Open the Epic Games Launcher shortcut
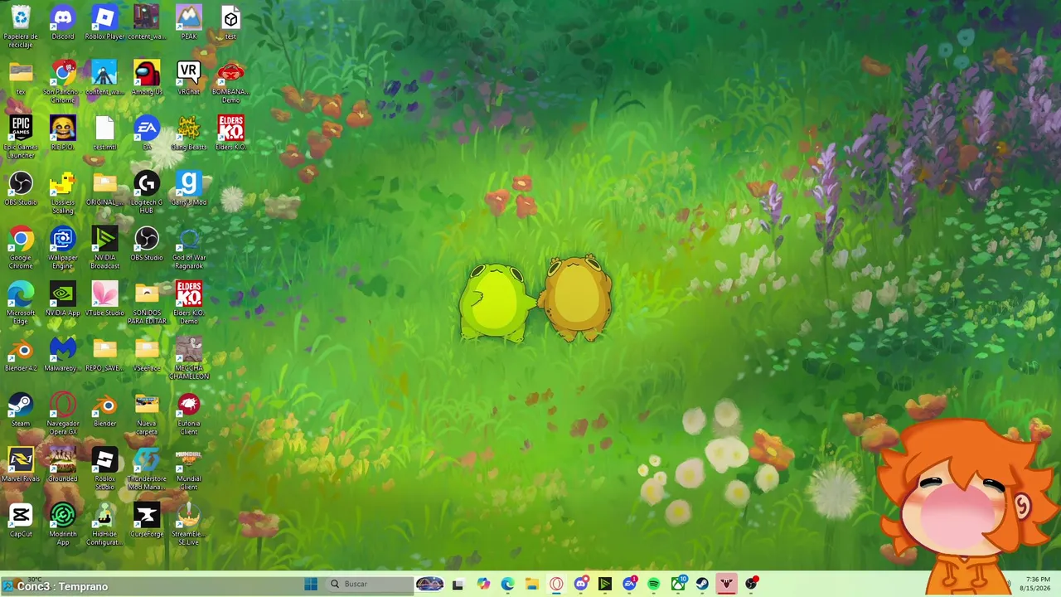Viewport: 1061px width, 597px height. pyautogui.click(x=21, y=137)
